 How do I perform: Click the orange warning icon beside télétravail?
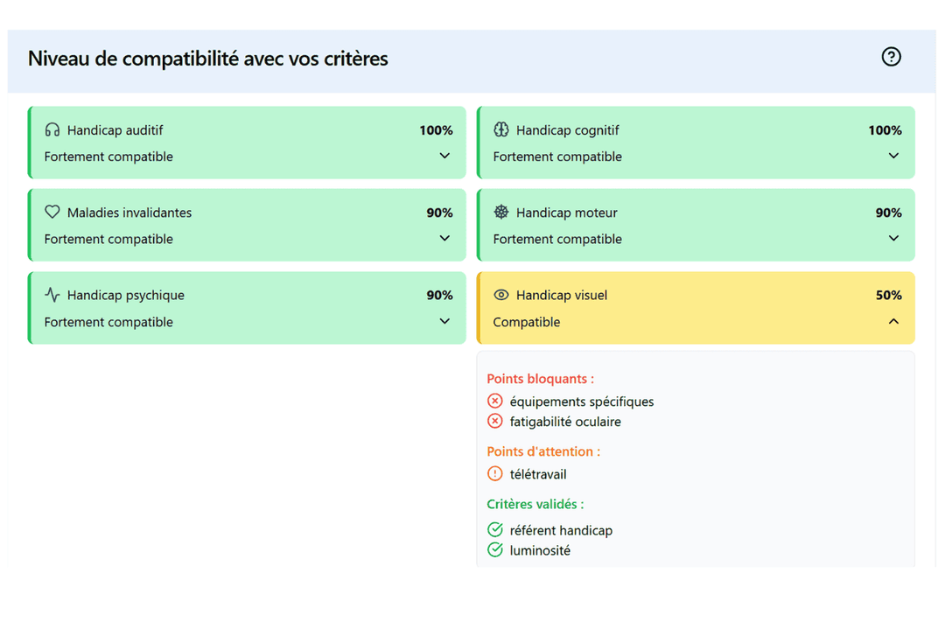click(x=495, y=473)
